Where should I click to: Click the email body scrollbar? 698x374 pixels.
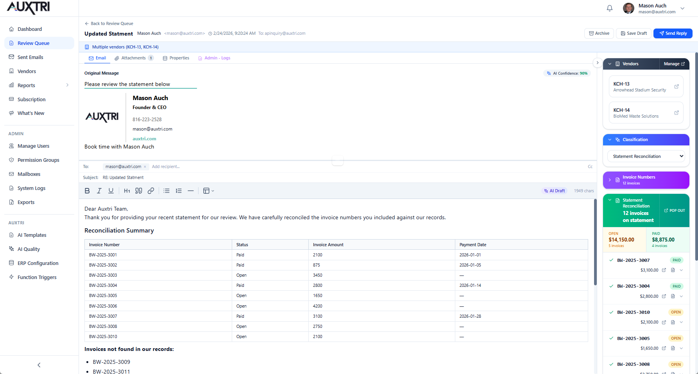[595, 242]
